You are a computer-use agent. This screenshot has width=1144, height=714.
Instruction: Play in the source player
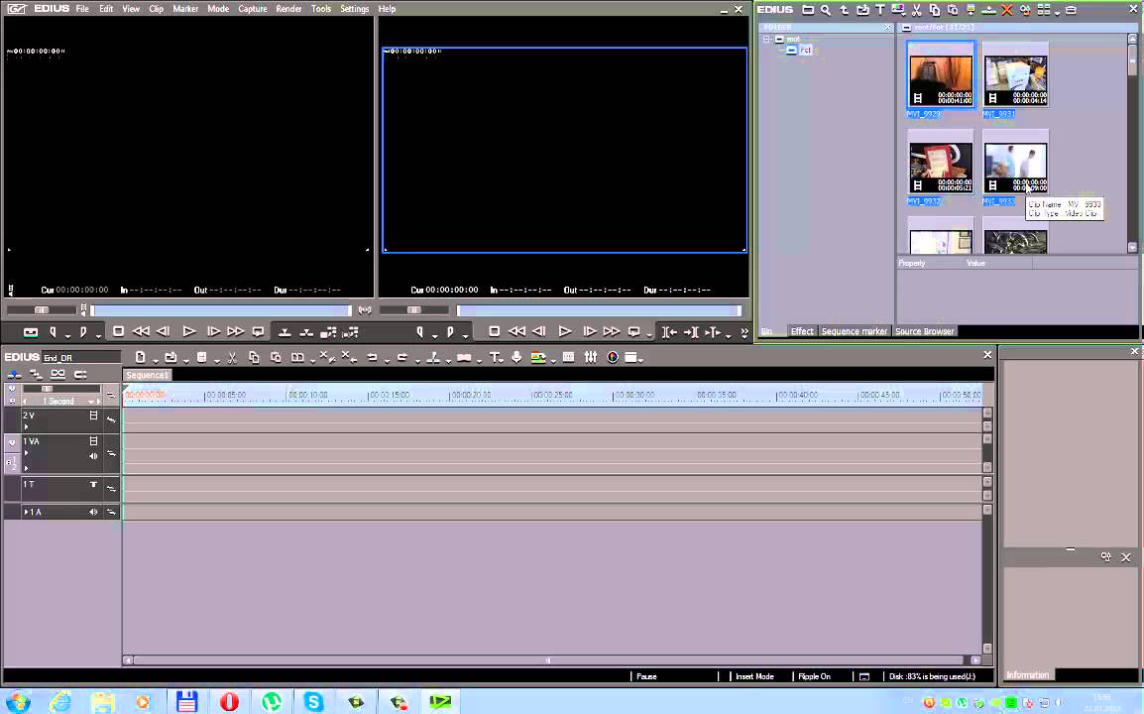coord(189,331)
